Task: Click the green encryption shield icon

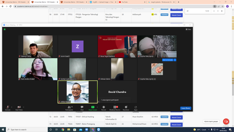Action: click(5, 29)
